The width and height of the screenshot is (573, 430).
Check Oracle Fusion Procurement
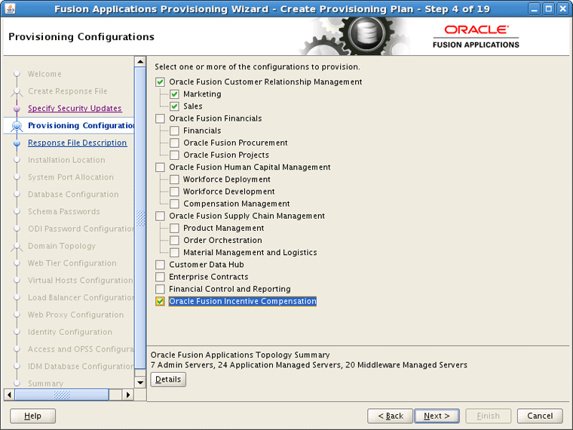174,143
